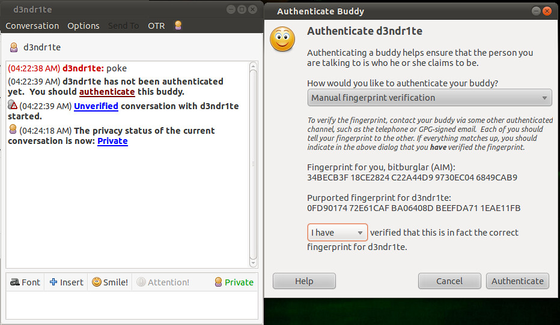This screenshot has width=560, height=325.
Task: Expand the 'I have' verification dropdown
Action: tap(338, 232)
